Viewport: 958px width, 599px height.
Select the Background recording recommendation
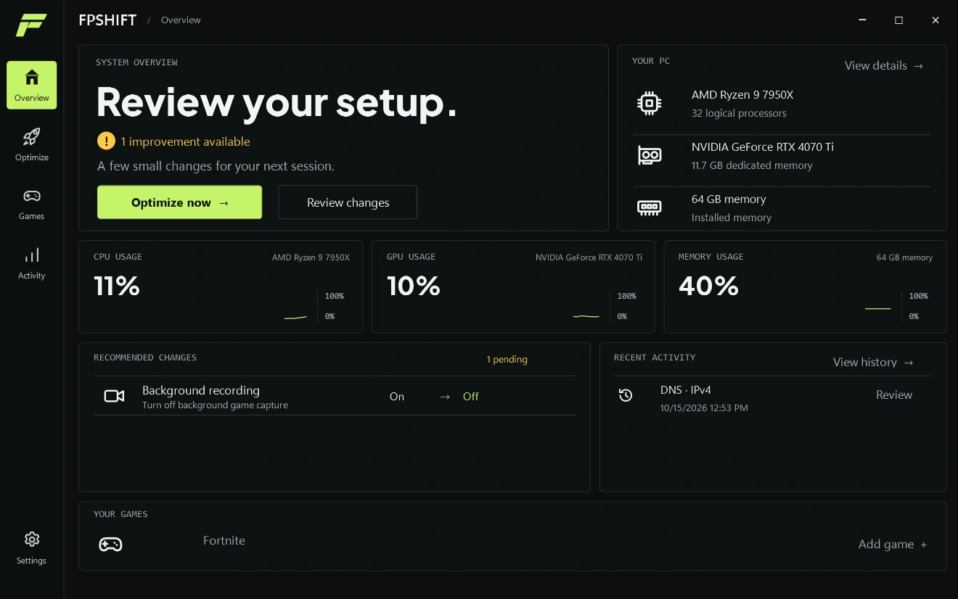point(335,396)
